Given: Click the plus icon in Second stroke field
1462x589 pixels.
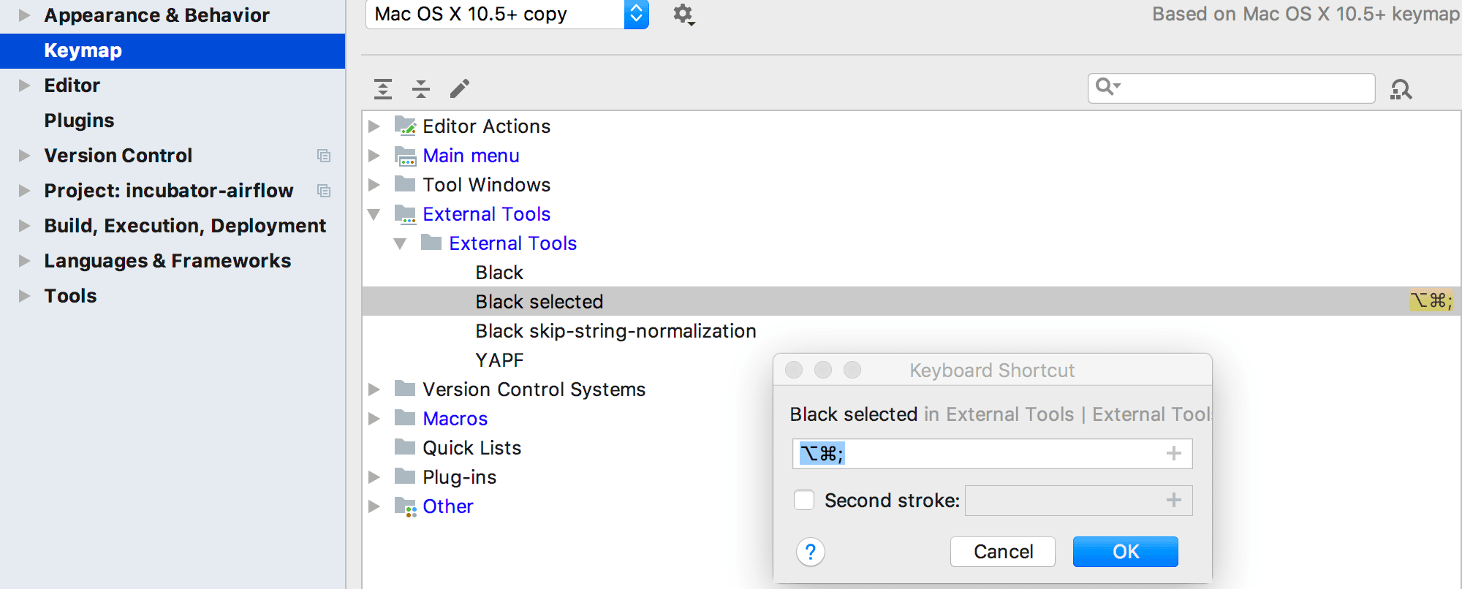Looking at the screenshot, I should coord(1174,500).
